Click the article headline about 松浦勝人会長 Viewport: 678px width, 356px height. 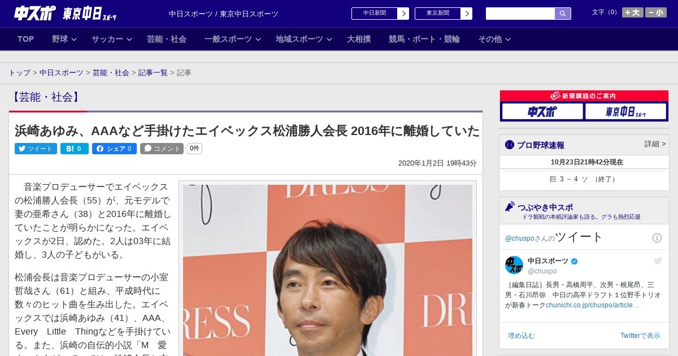pos(247,131)
